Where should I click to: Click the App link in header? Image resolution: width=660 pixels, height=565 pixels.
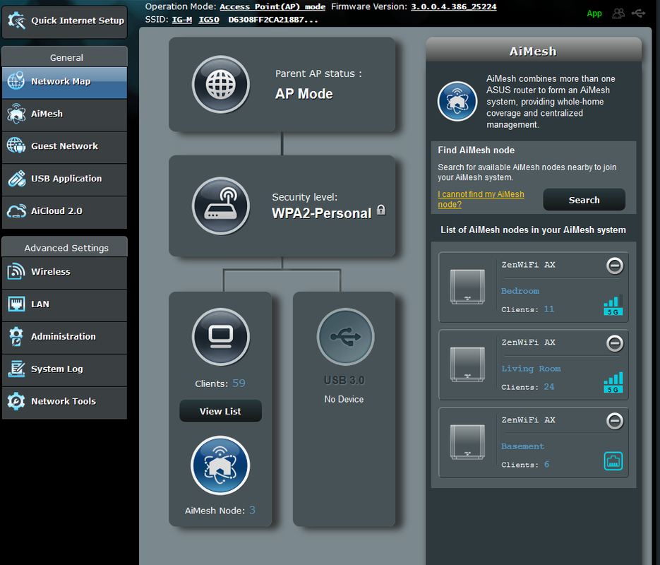[594, 13]
